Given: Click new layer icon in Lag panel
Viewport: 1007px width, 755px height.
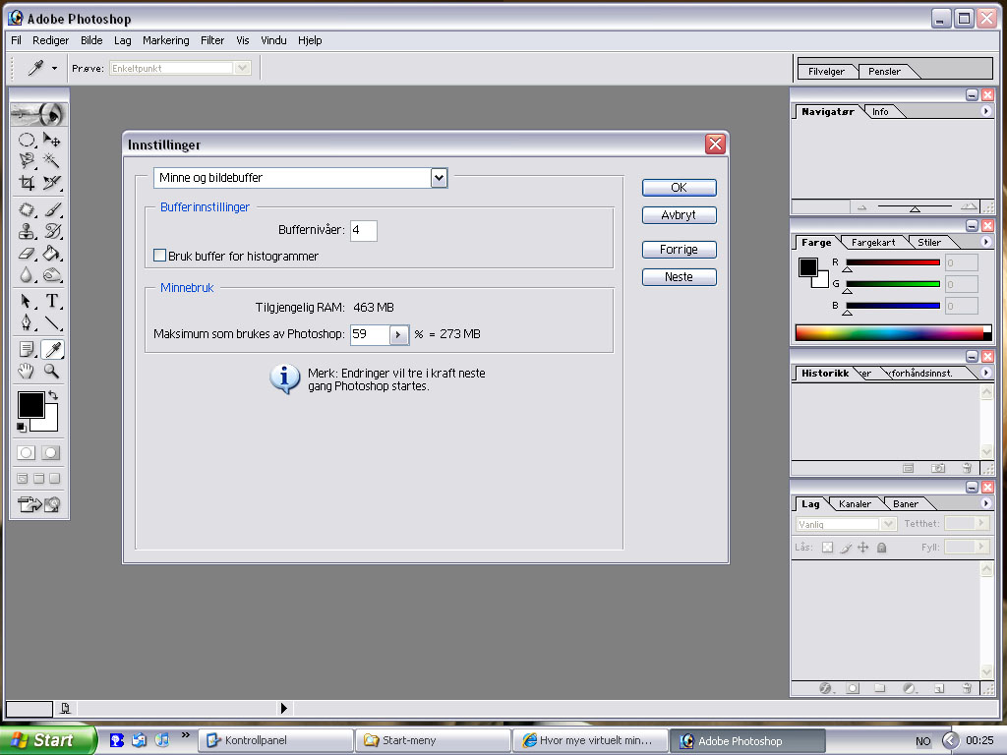Looking at the screenshot, I should (939, 688).
